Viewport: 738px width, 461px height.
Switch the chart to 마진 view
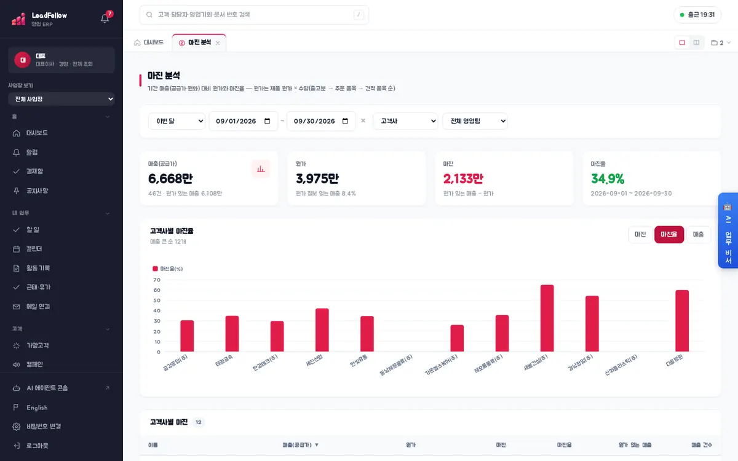(x=640, y=235)
